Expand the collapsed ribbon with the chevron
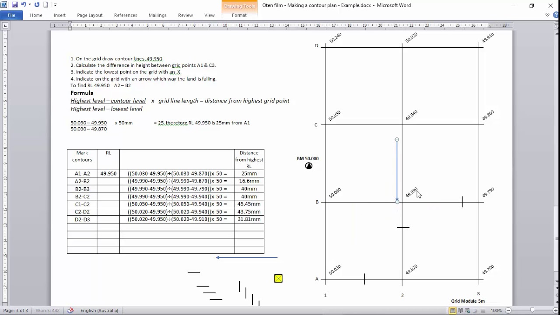The height and width of the screenshot is (315, 560). pyautogui.click(x=547, y=15)
